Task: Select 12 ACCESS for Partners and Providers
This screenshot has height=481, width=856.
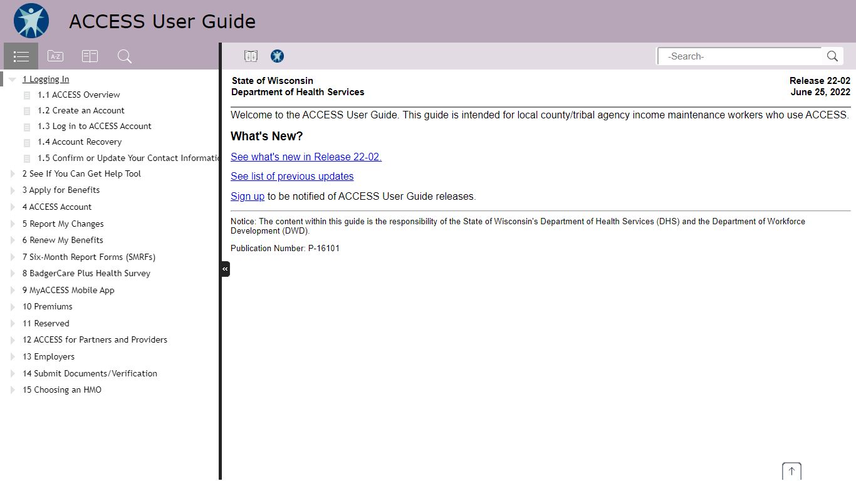Action: coord(95,339)
